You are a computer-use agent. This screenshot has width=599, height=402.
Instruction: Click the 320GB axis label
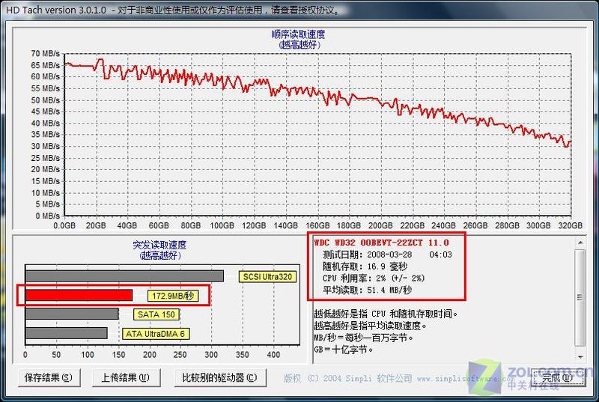pos(570,225)
